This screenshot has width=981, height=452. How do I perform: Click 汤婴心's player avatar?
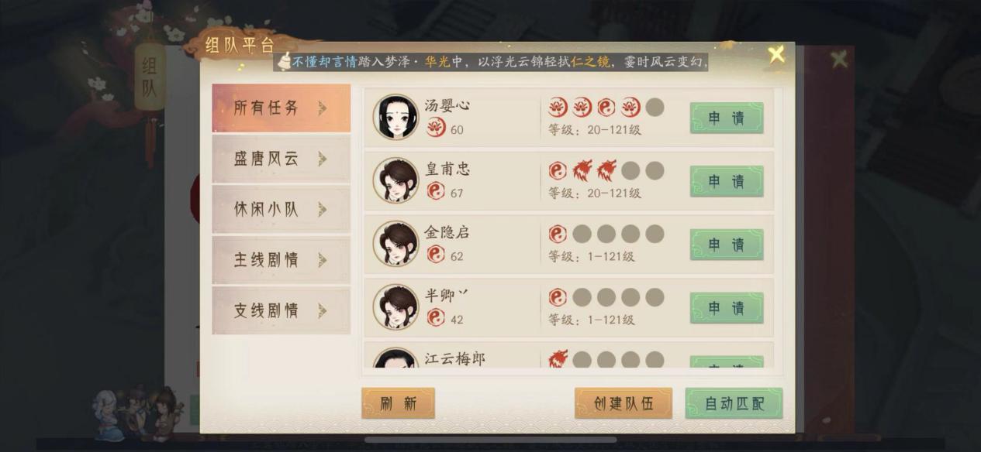coord(396,117)
